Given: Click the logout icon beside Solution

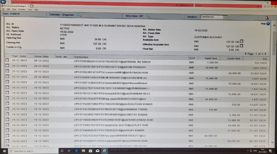Looking at the screenshot, I should (267, 18).
